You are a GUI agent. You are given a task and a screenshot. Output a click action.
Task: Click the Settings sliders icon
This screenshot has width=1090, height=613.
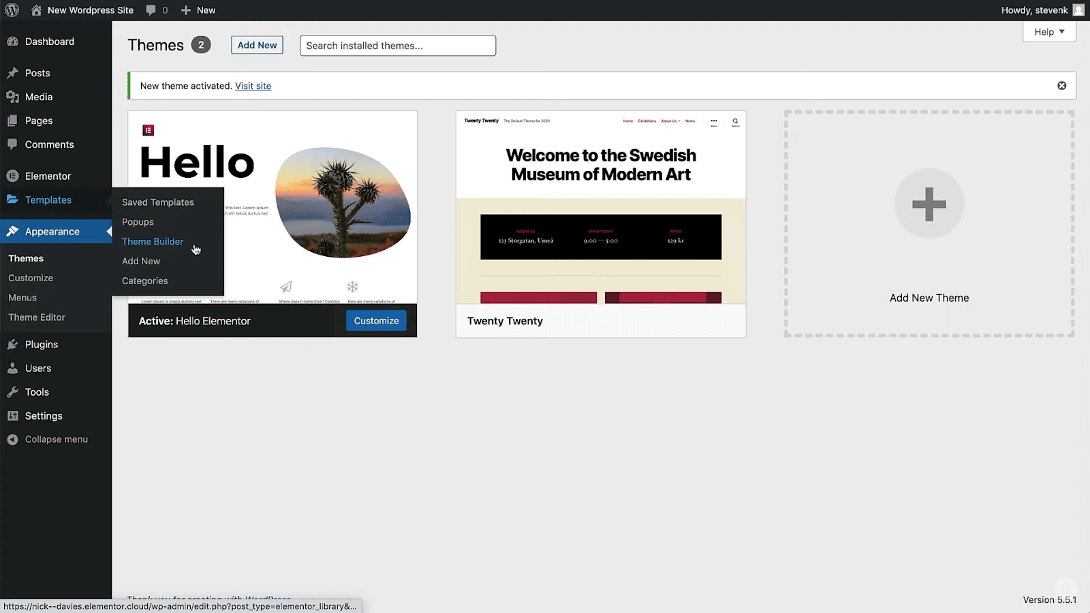pyautogui.click(x=12, y=416)
